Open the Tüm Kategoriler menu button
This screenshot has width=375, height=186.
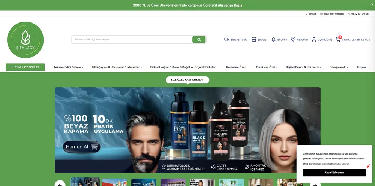25,67
